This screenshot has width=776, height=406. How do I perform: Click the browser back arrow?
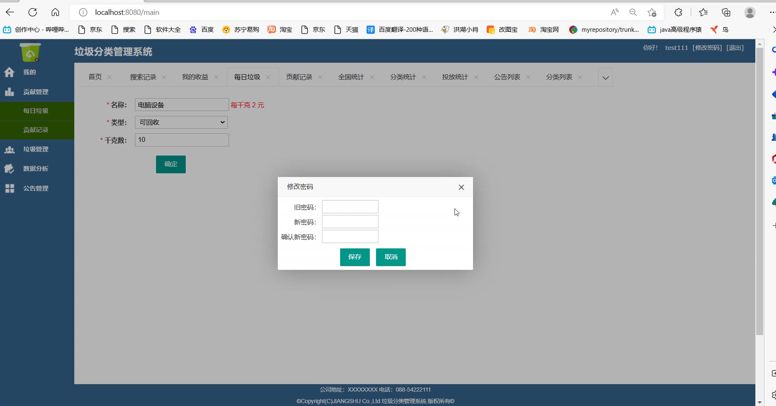[10, 12]
